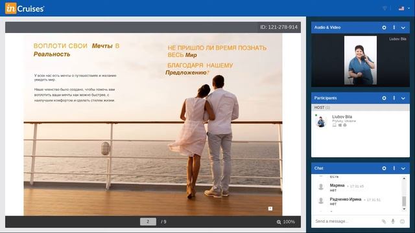Click the computer device icon under Liubov Bila
The height and width of the screenshot is (233, 415).
pyautogui.click(x=335, y=125)
